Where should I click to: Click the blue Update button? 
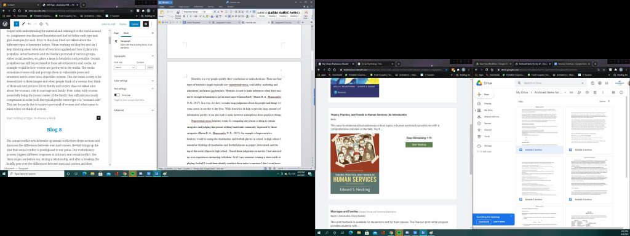(135, 24)
